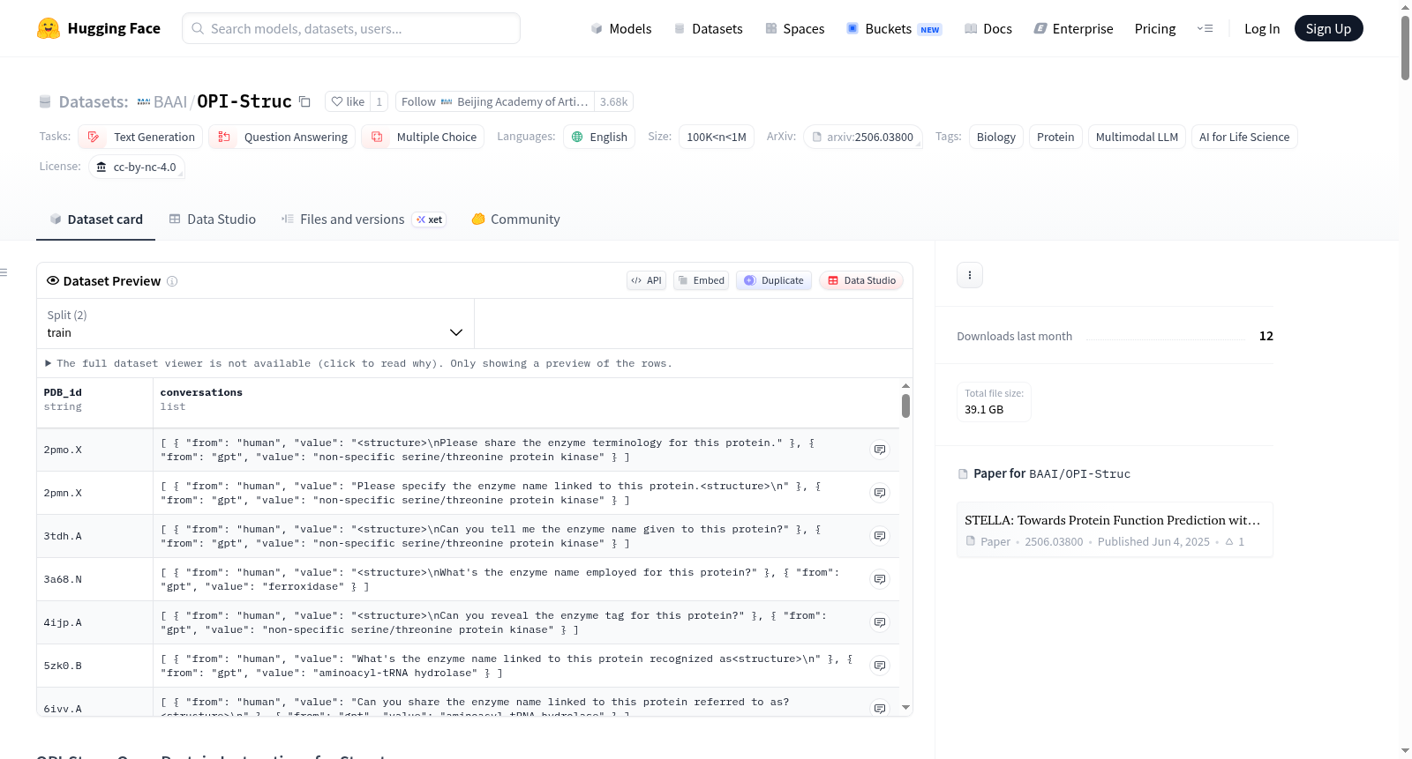Click Log In
Screen dimensions: 1412x759
[1262, 28]
